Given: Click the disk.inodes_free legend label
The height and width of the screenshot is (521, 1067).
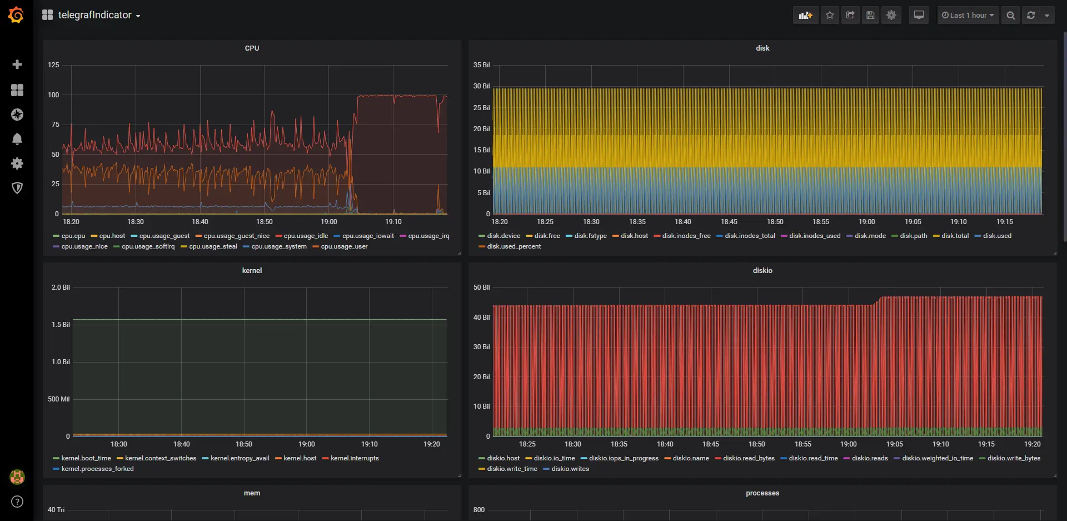Looking at the screenshot, I should point(686,236).
